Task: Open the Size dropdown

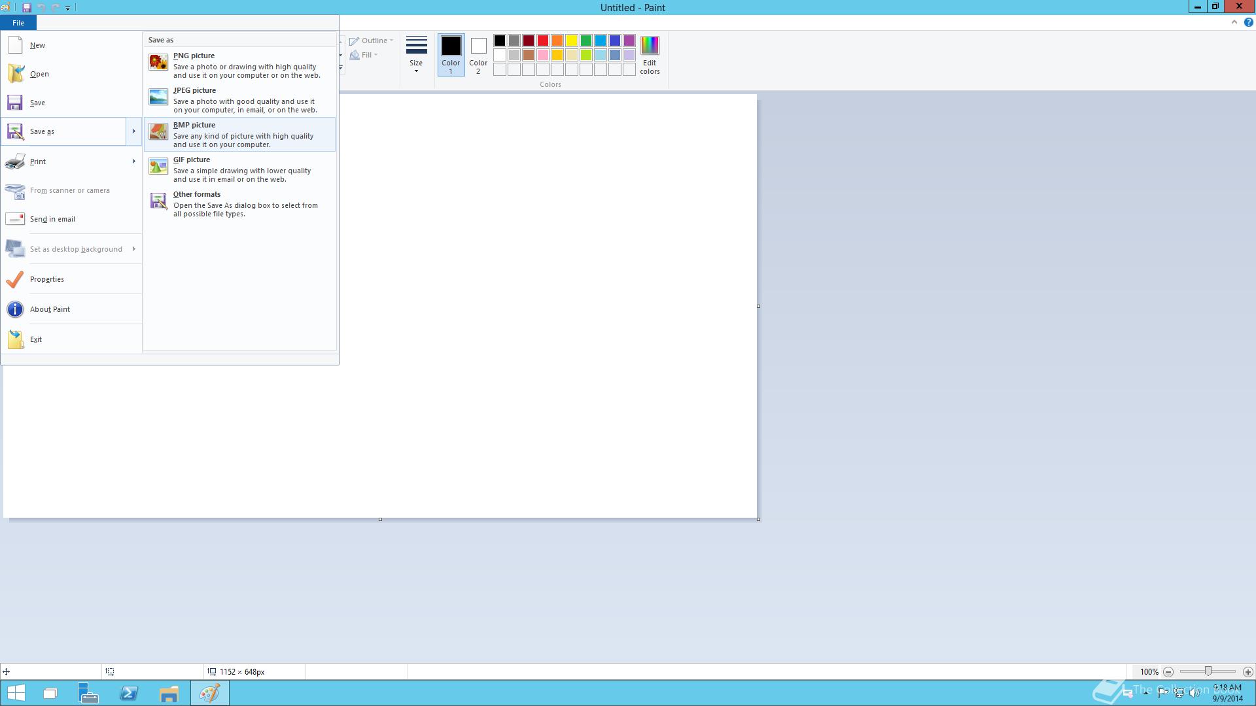Action: [416, 54]
